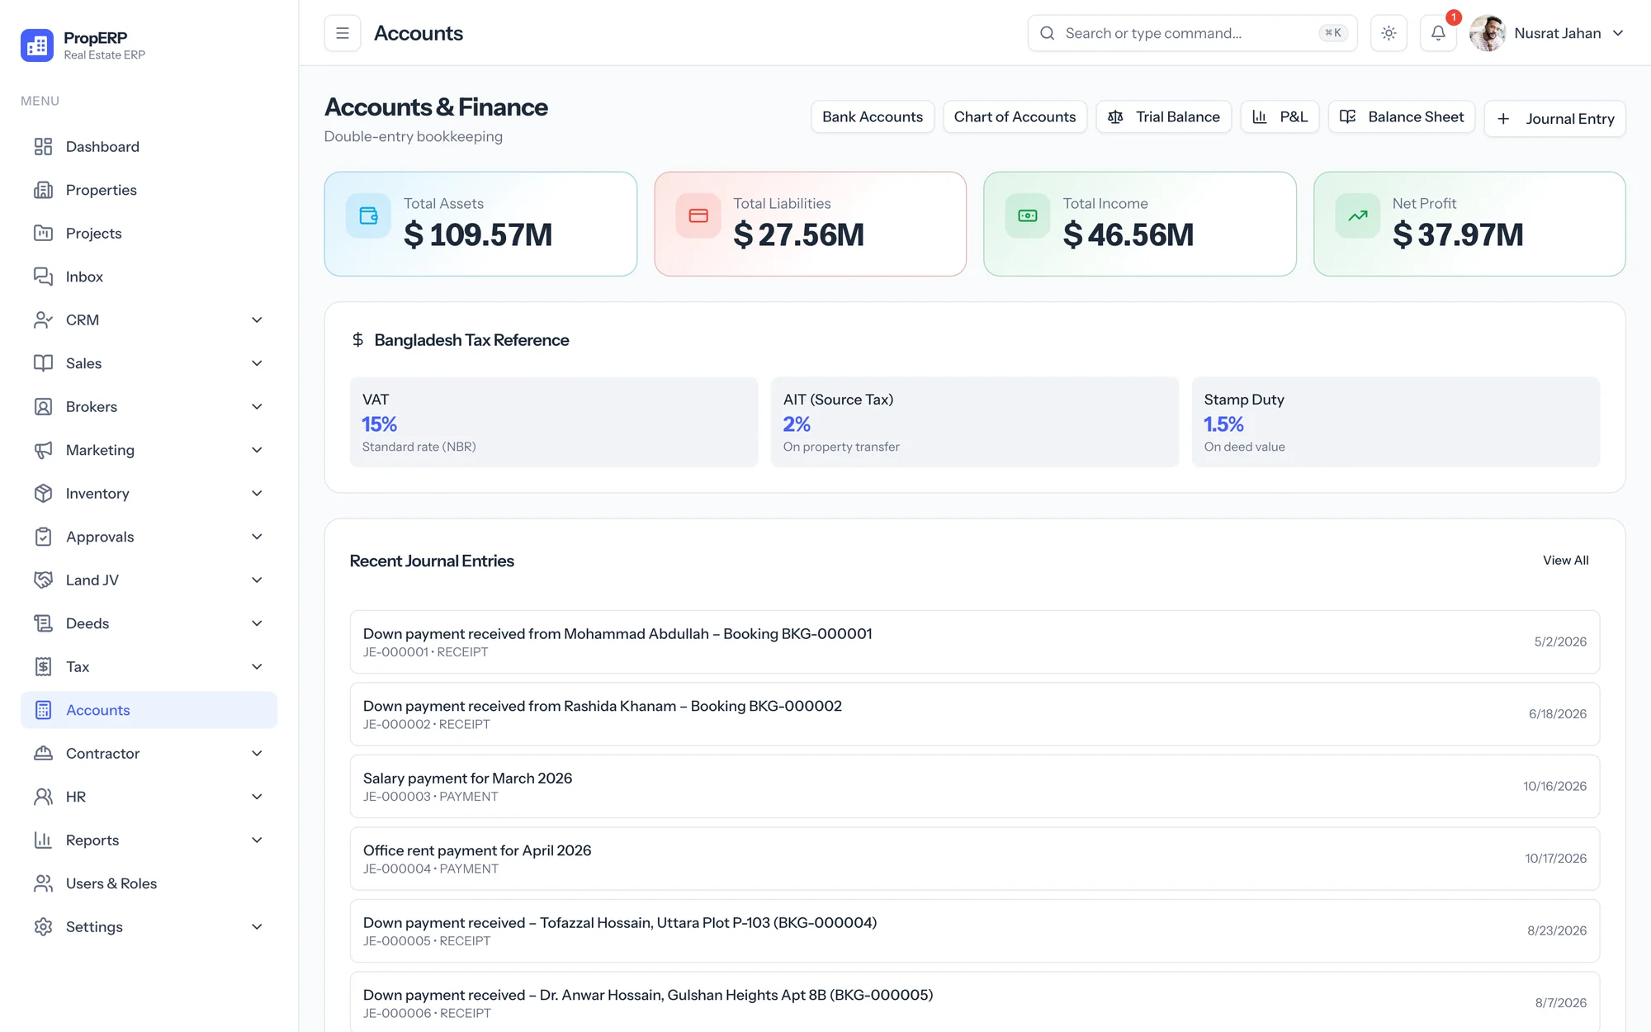
Task: Open Chart of Accounts
Action: coord(1015,117)
